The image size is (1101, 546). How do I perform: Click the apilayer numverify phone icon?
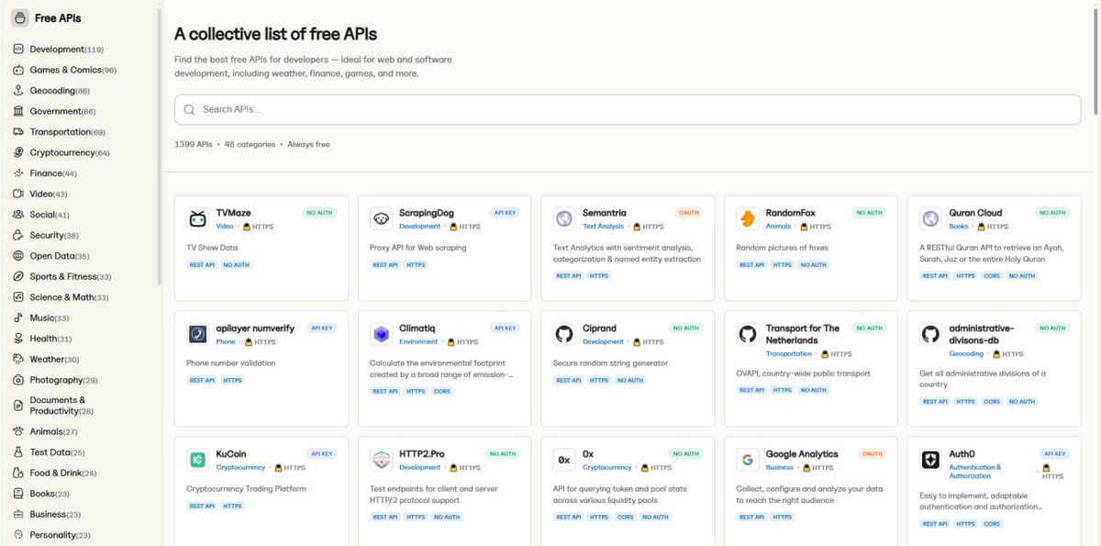click(197, 334)
